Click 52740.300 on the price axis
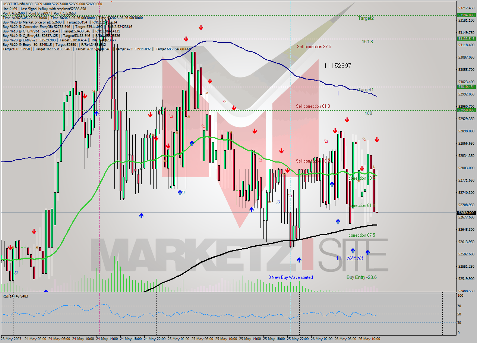Image resolution: width=477 pixels, height=343 pixels. [467, 192]
